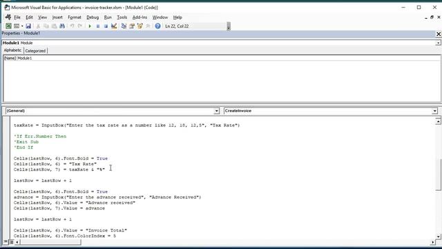
Task: Click the line setting "Tax Rate" text
Action: (x=55, y=164)
